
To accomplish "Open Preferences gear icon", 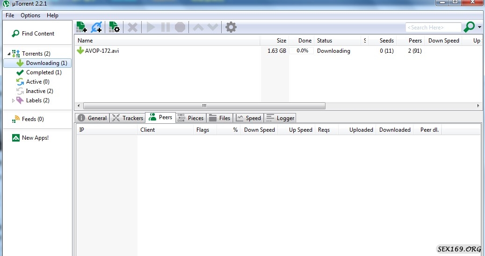I will click(231, 28).
